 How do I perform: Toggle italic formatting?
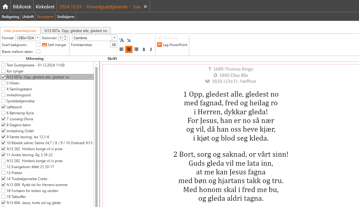(x=151, y=49)
